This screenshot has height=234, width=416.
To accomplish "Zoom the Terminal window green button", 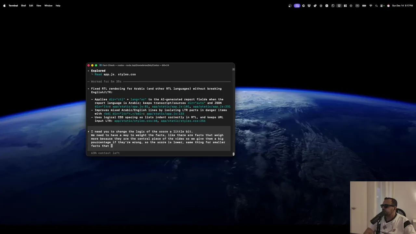I will click(x=96, y=65).
